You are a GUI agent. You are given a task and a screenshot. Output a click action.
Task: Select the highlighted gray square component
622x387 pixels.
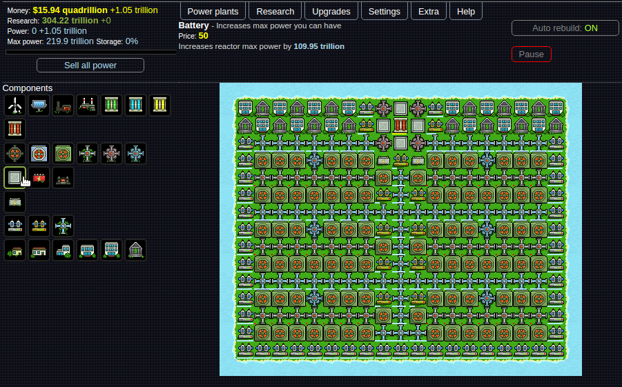[15, 178]
